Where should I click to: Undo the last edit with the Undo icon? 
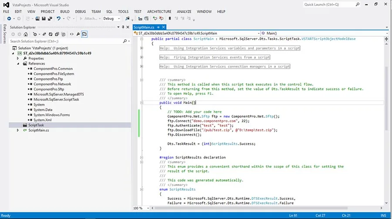point(58,18)
